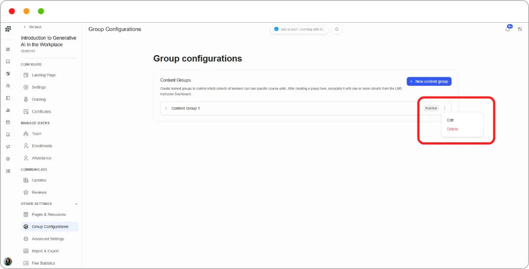Open the dashboard grid icon in icon rail
This screenshot has height=269, width=529.
coord(8,49)
